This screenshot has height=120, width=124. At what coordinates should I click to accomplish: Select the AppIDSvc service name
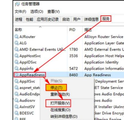pyautogui.click(x=28, y=62)
